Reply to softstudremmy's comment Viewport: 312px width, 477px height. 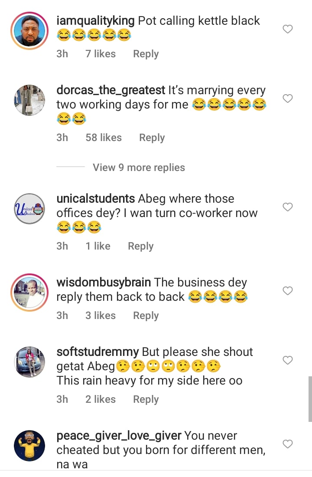click(146, 399)
